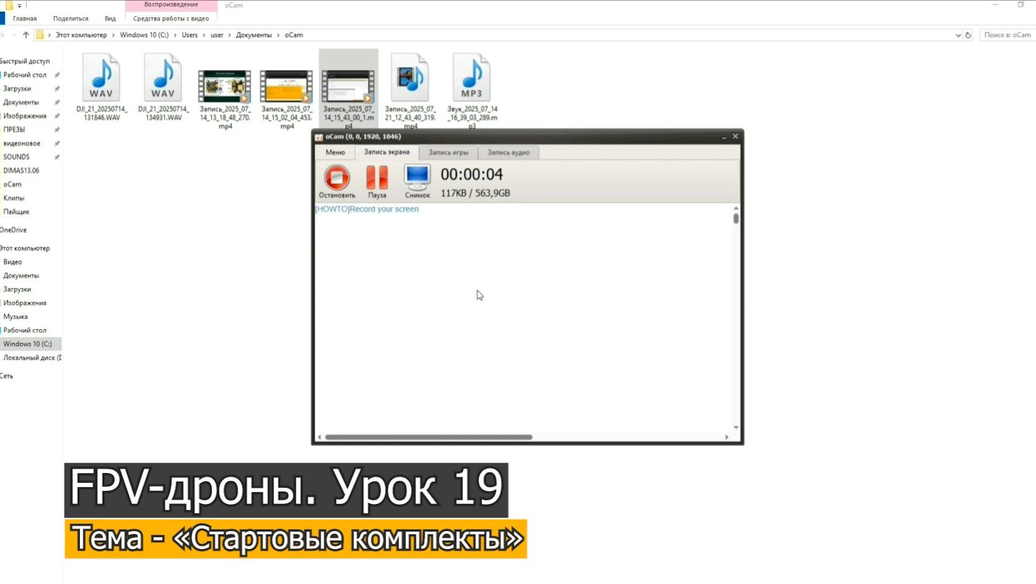The width and height of the screenshot is (1036, 584).
Task: Take a screenshot with the Снимок icon
Action: pos(417,179)
